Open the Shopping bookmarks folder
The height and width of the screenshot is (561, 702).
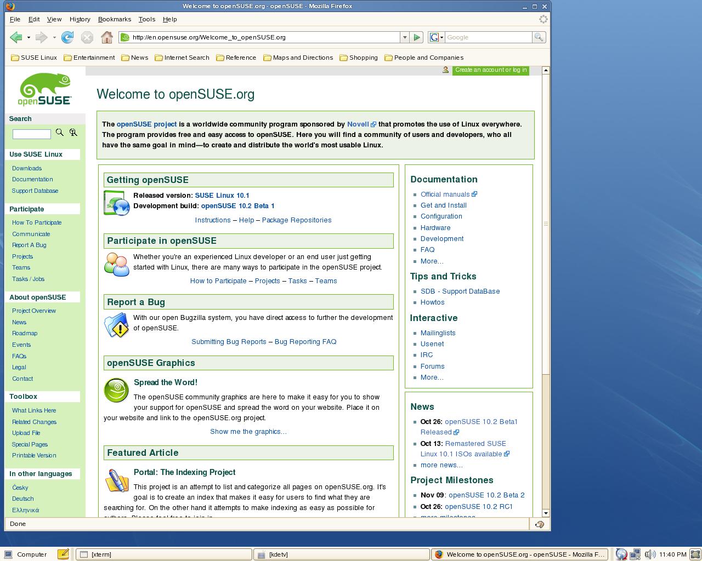click(x=359, y=58)
